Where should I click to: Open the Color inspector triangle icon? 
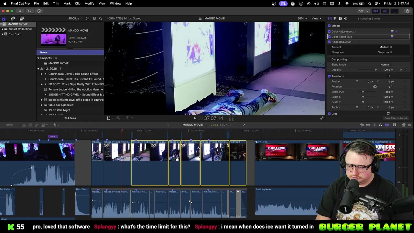pyautogui.click(x=335, y=18)
